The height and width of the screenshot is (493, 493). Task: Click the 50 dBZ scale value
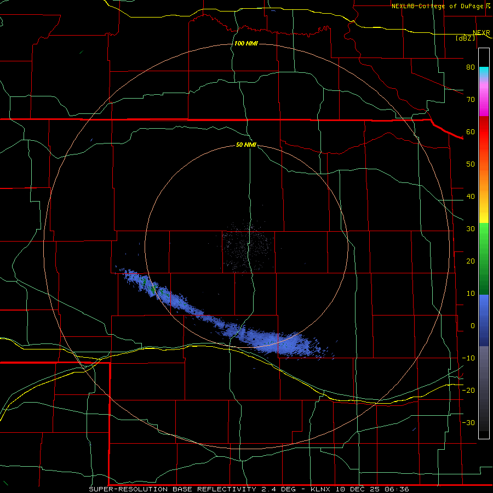[471, 164]
